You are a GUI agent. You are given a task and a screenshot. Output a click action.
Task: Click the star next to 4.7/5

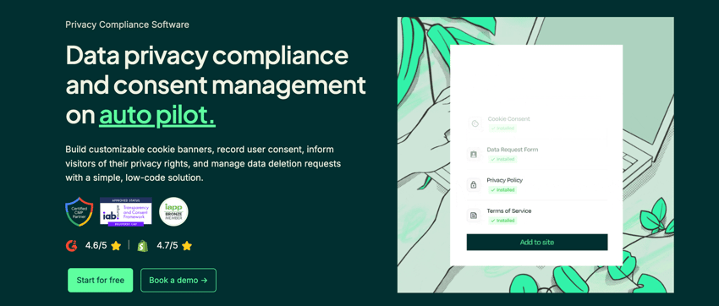187,246
